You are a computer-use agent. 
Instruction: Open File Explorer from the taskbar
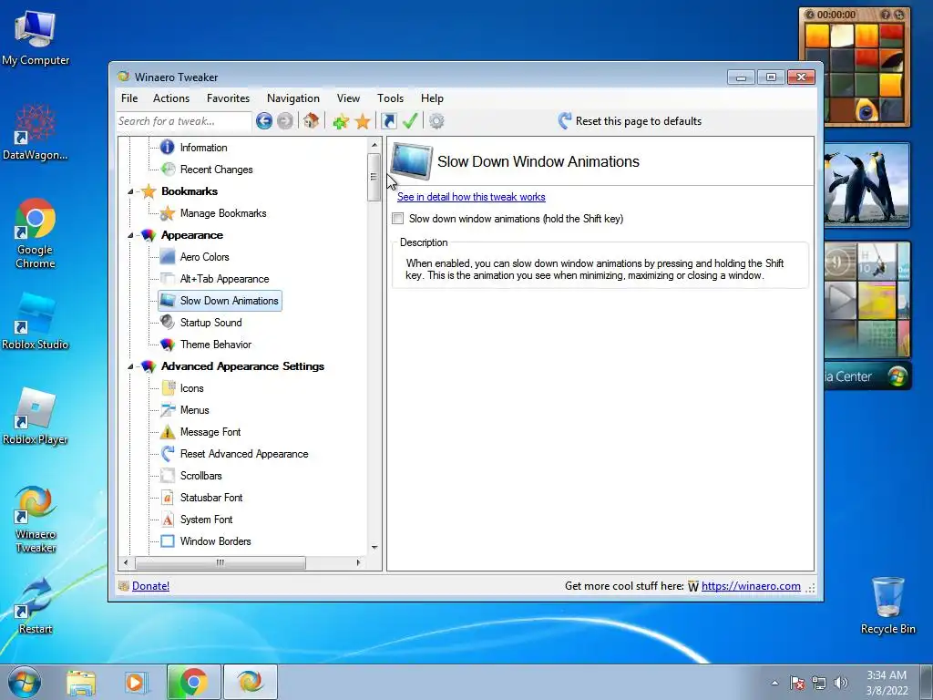click(x=81, y=682)
